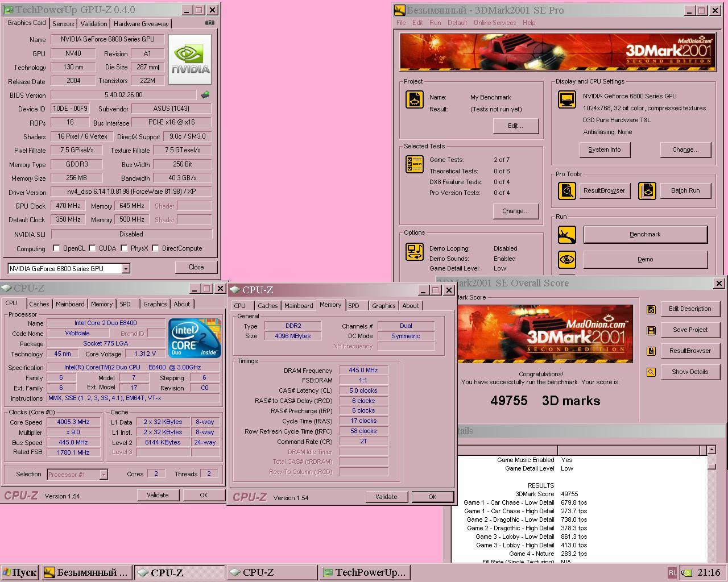Screen dimensions: 728x582
Task: Click the taskbar clock showing 21:16
Action: click(709, 572)
